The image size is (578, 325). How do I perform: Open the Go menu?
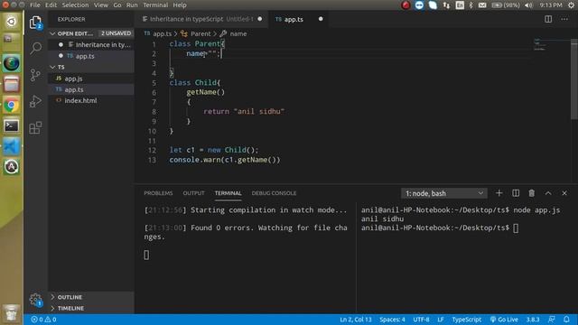point(117,5)
